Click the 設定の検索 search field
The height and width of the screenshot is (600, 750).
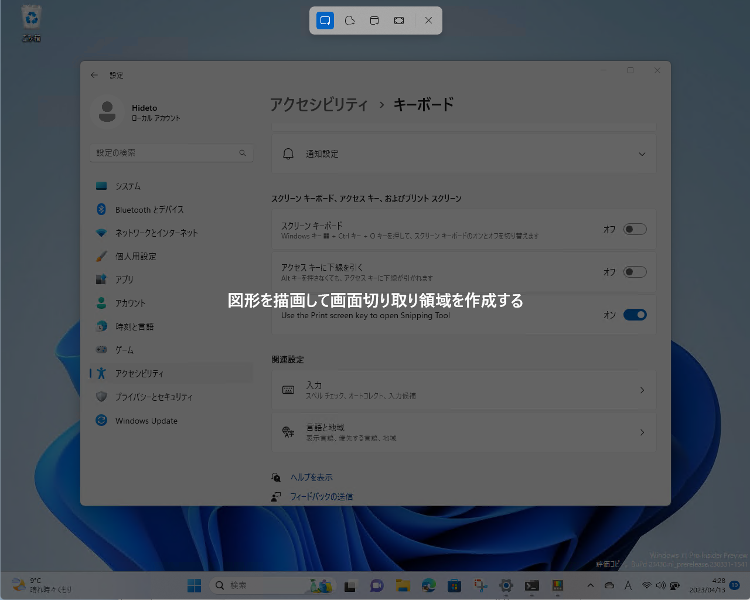[171, 152]
